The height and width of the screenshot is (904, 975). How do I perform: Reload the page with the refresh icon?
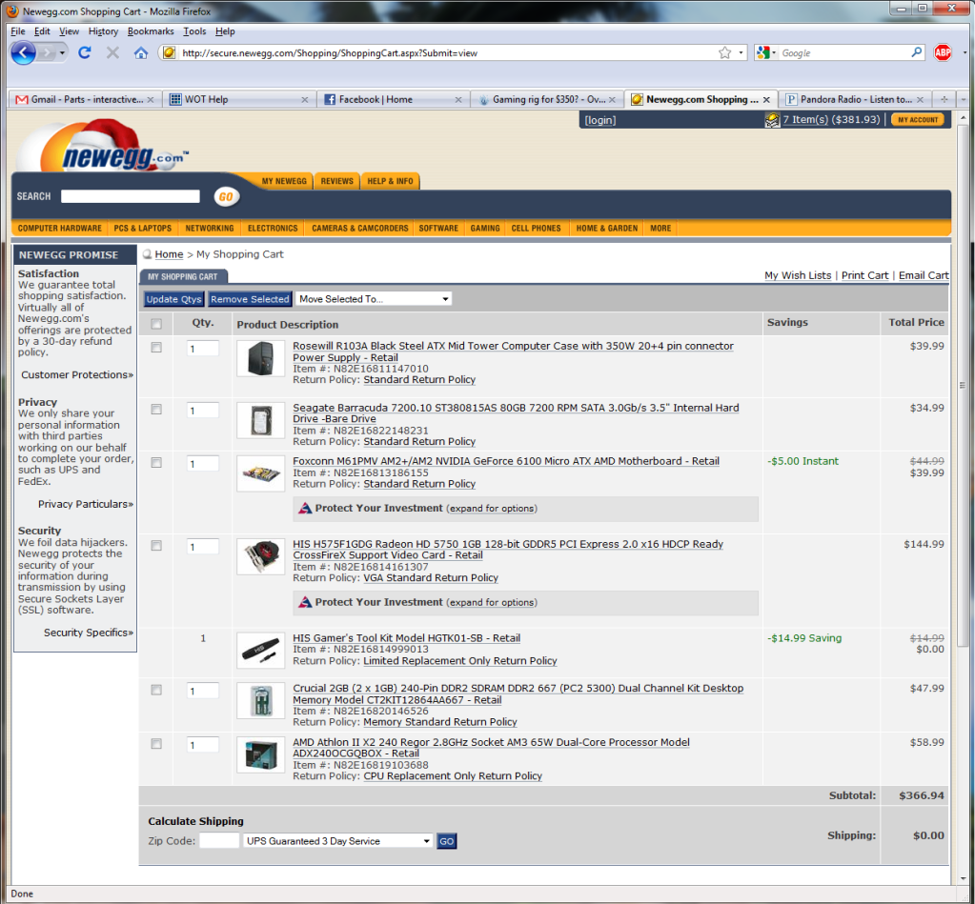click(x=85, y=52)
